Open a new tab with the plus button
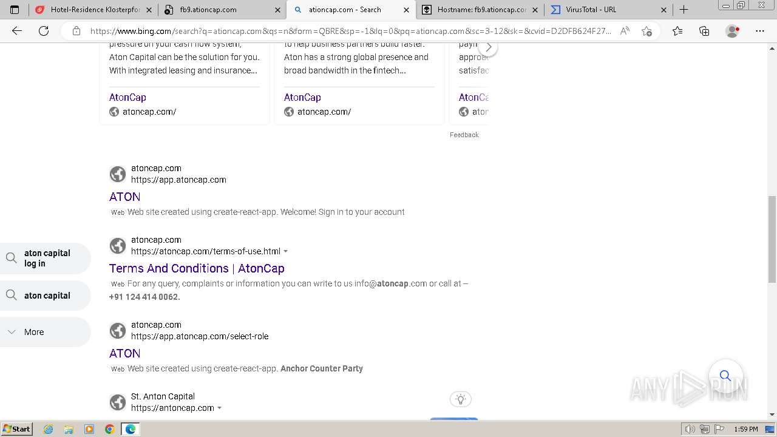The width and height of the screenshot is (777, 437). 684,10
